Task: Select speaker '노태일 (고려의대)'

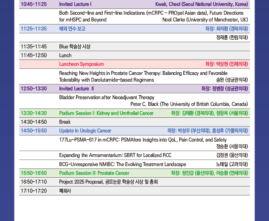Action: tap(232, 164)
